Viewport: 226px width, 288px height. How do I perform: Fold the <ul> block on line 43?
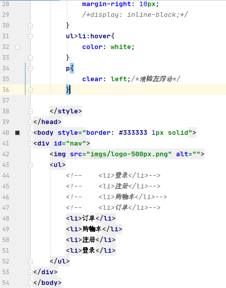30,165
